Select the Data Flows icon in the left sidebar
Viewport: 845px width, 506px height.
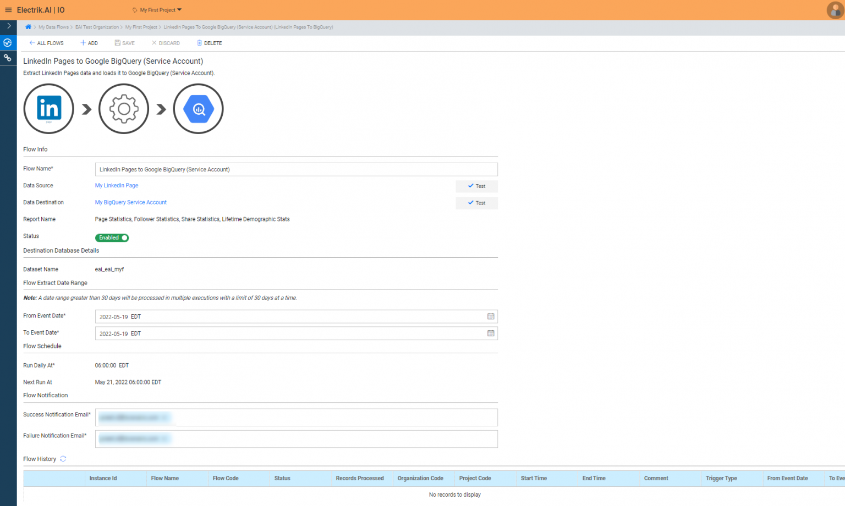point(8,42)
